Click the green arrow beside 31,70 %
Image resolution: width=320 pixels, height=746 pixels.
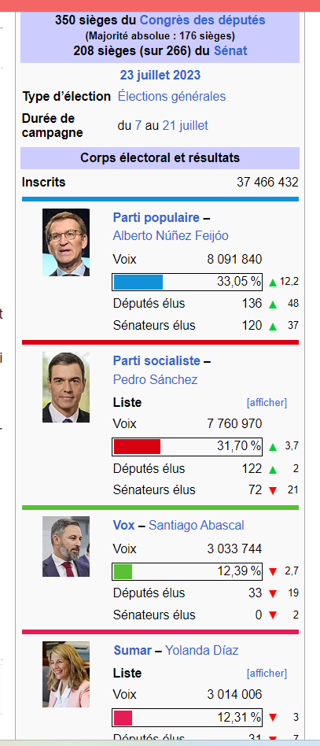(x=273, y=447)
